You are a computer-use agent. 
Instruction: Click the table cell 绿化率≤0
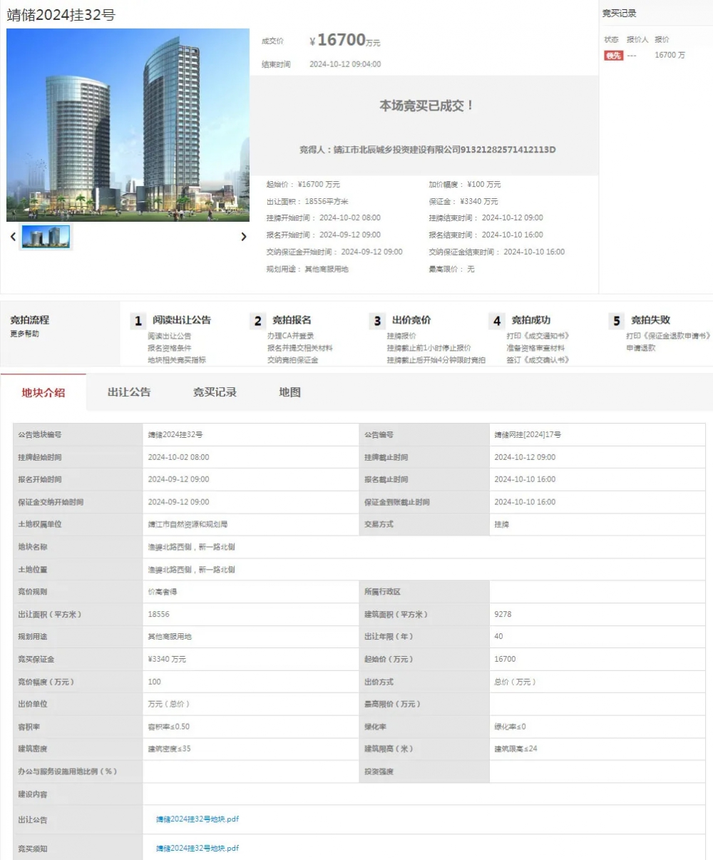coord(510,727)
